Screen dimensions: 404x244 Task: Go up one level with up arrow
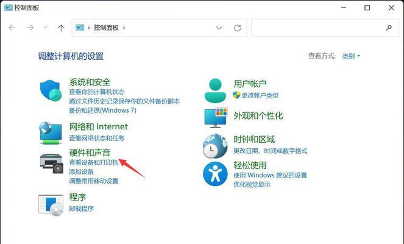point(61,27)
